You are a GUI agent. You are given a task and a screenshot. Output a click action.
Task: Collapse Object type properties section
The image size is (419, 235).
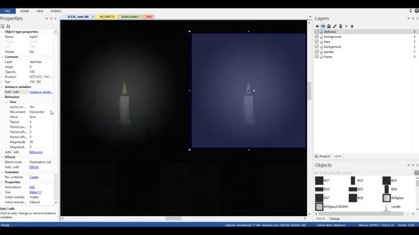pos(2,32)
